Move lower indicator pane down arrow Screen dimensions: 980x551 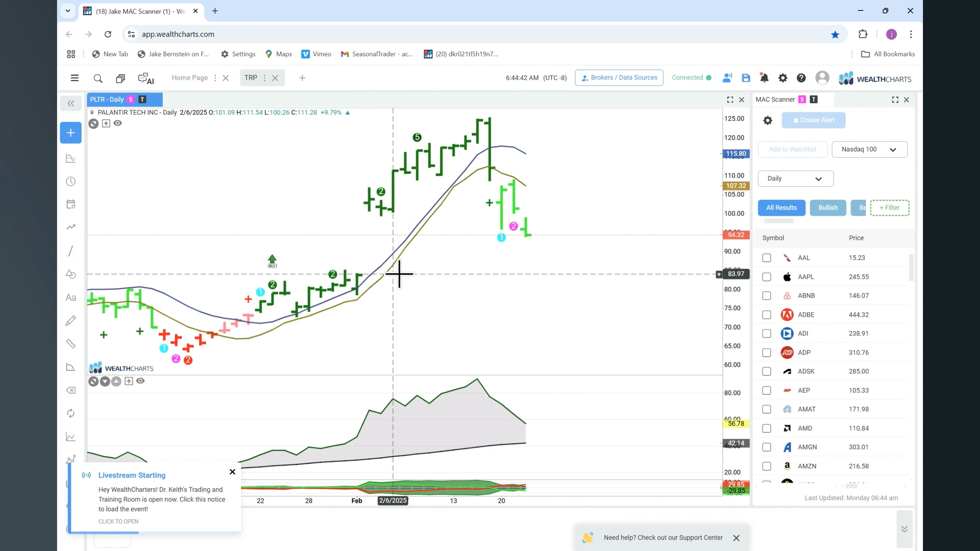[105, 381]
